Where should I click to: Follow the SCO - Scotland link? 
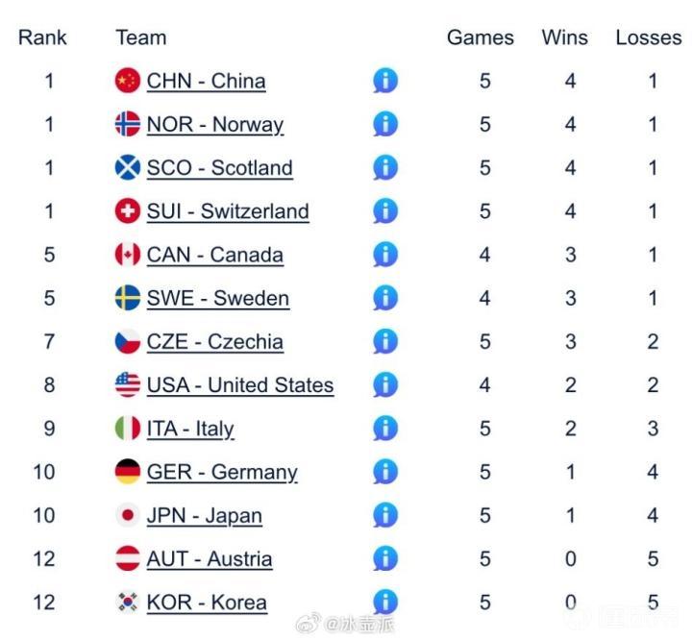(x=219, y=167)
